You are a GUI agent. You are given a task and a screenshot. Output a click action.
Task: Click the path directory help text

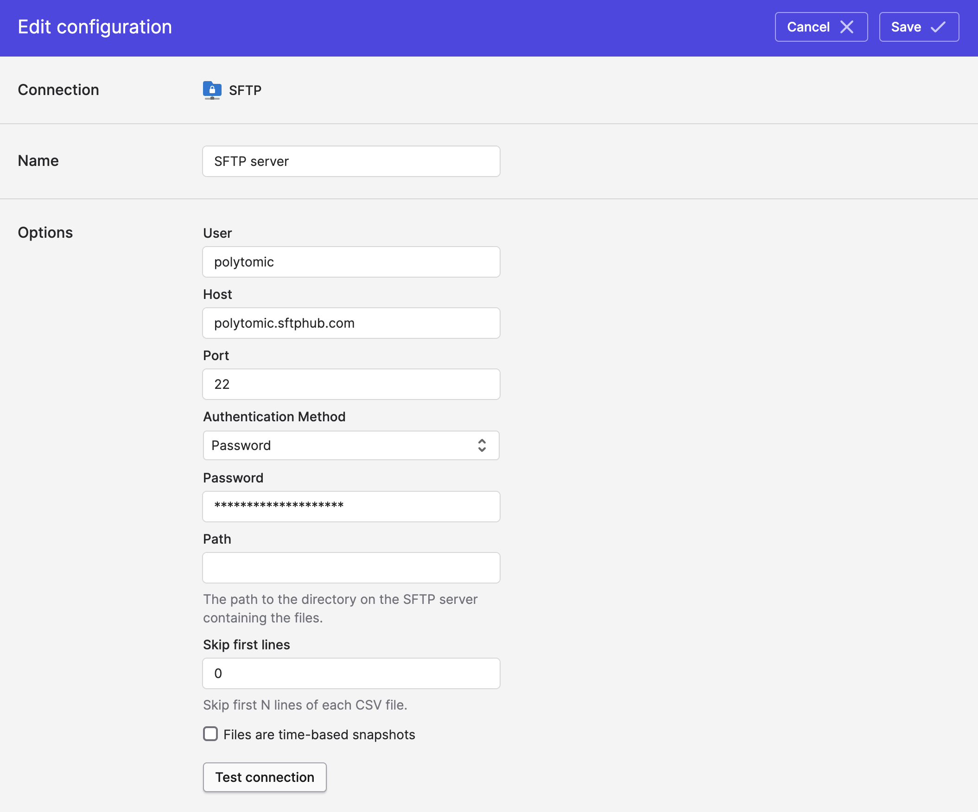340,609
